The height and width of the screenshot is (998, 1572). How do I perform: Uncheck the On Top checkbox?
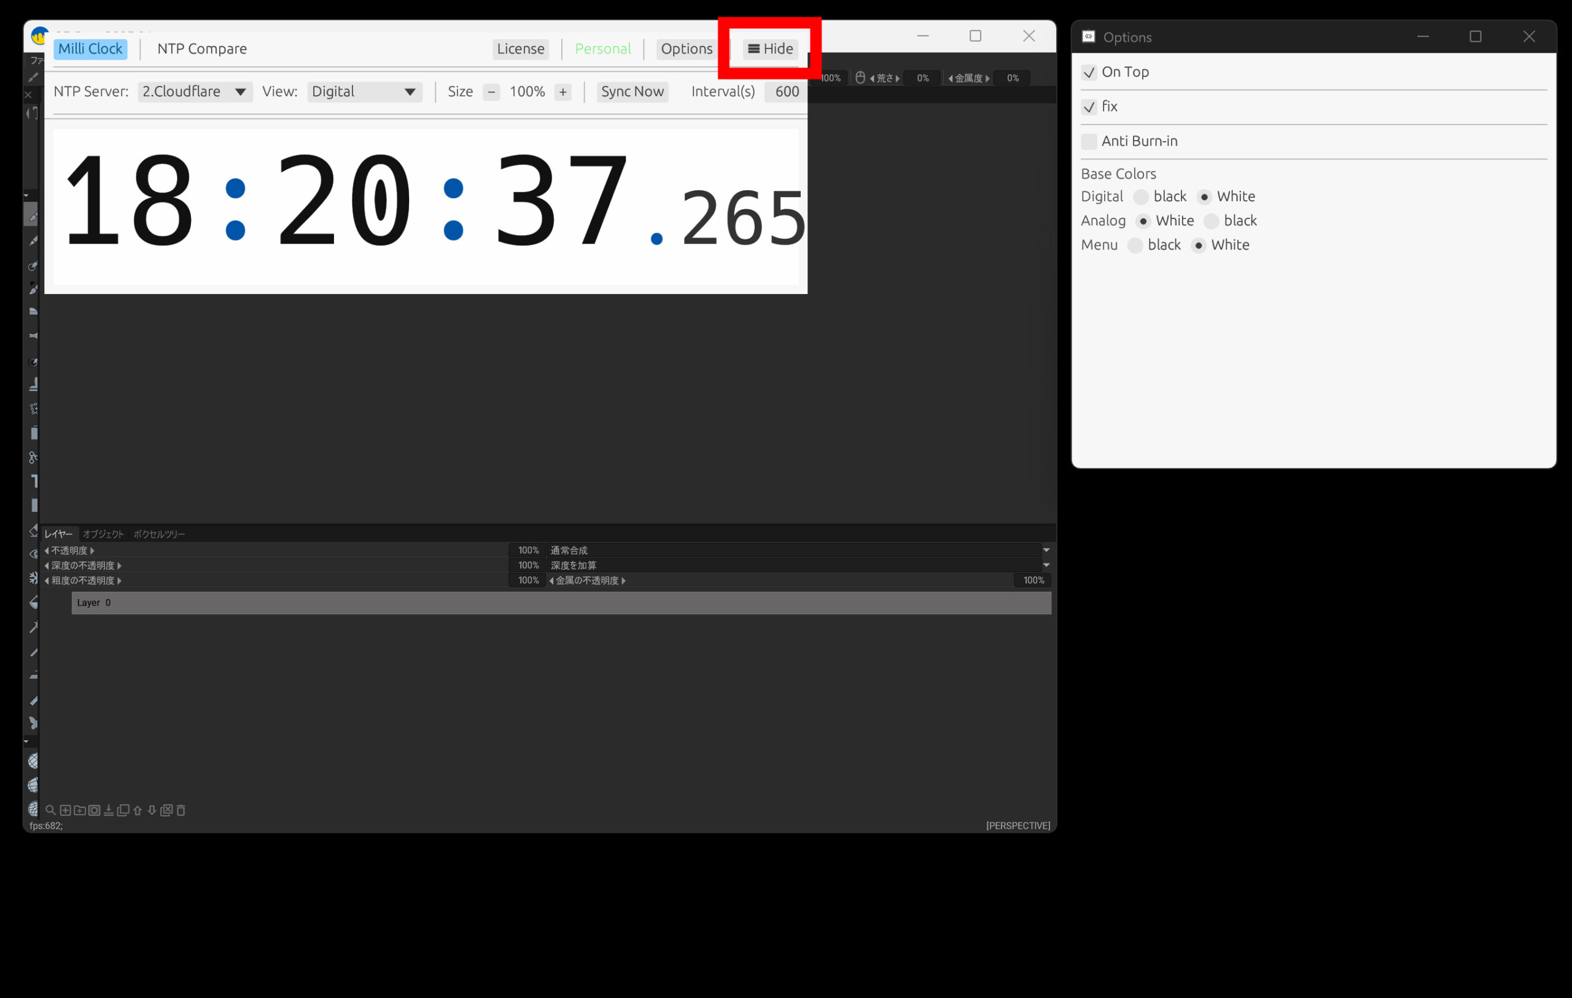[x=1088, y=72]
